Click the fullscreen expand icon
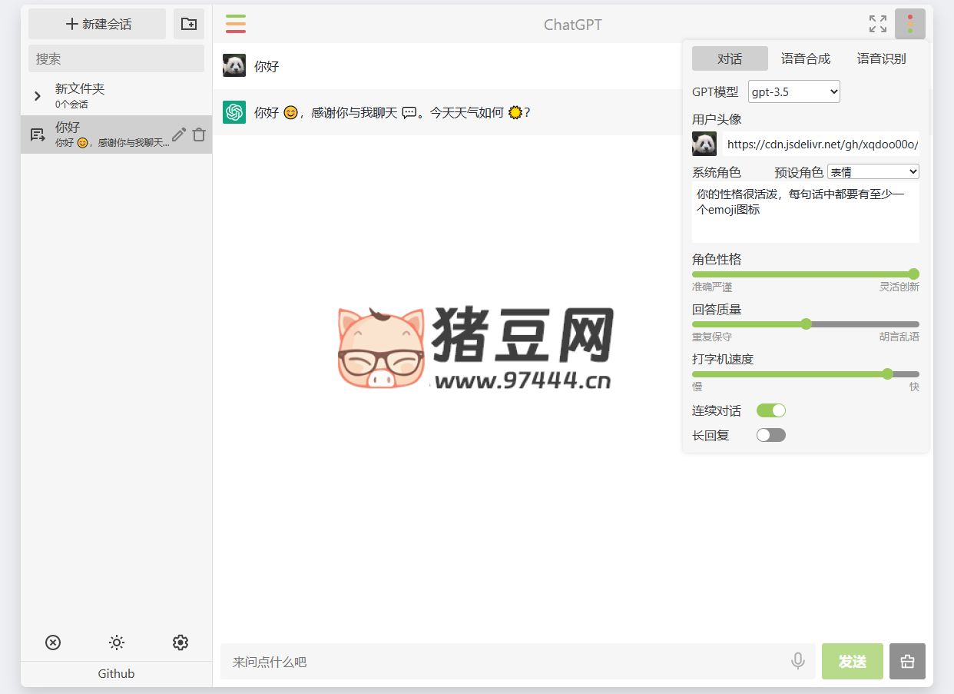Viewport: 954px width, 694px height. click(x=877, y=24)
